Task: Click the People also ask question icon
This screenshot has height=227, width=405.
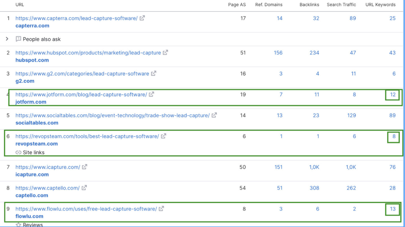Action: [18, 39]
